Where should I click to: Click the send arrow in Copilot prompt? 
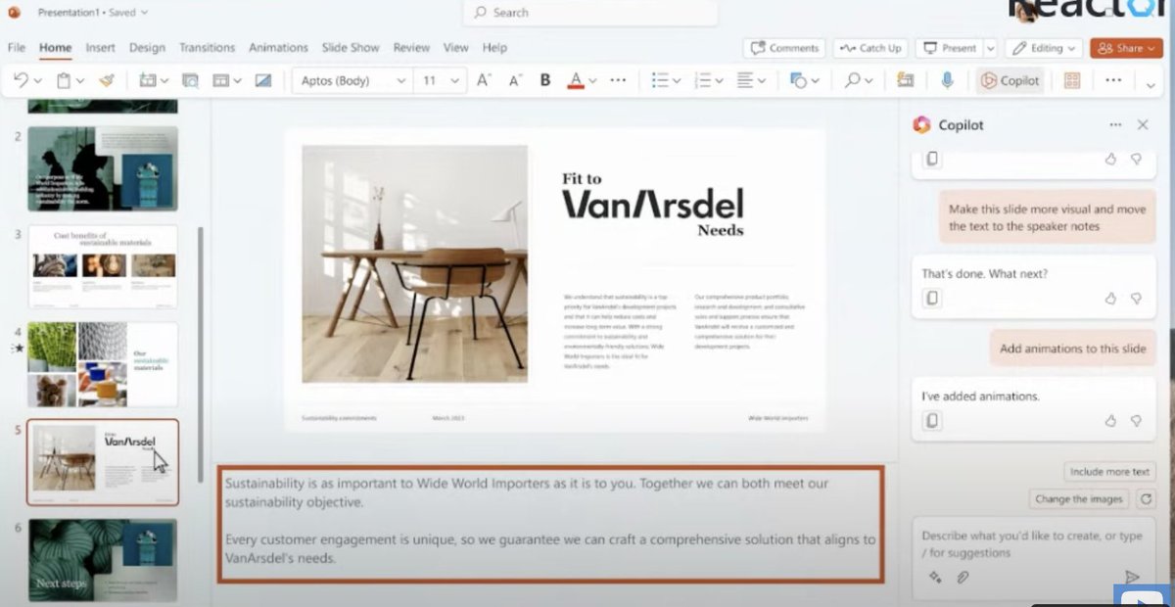pyautogui.click(x=1132, y=578)
